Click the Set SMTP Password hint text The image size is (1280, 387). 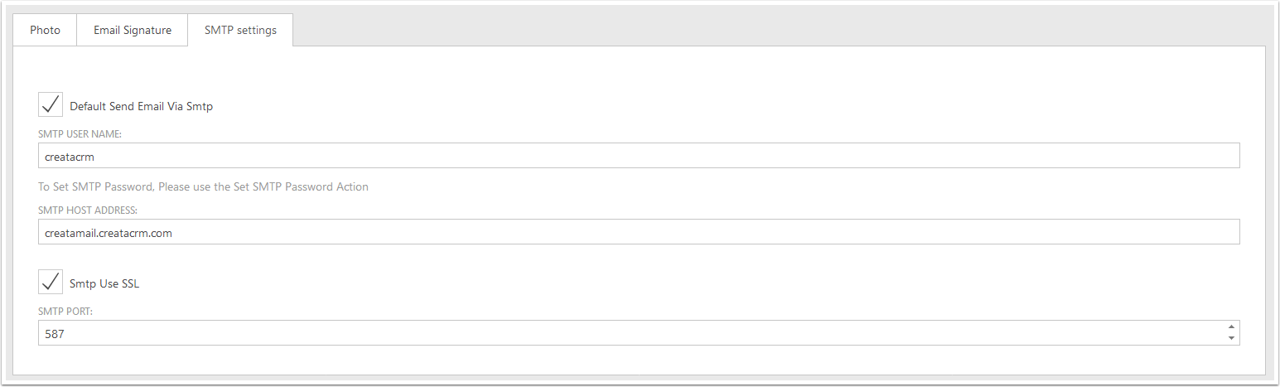coord(203,186)
